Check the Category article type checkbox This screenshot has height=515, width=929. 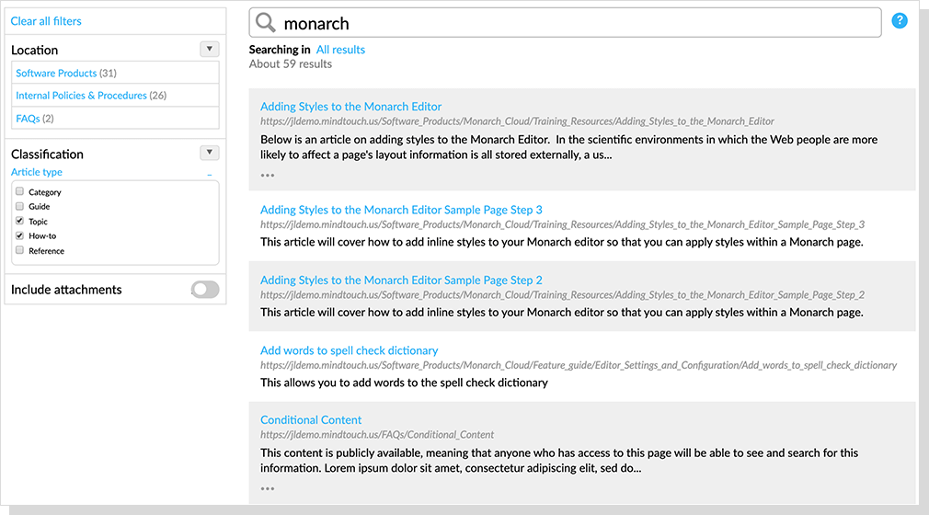[x=19, y=192]
